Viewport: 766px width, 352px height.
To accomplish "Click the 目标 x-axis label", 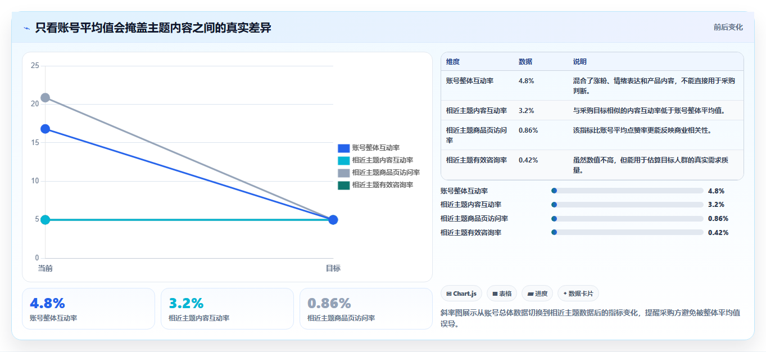I will tap(333, 268).
